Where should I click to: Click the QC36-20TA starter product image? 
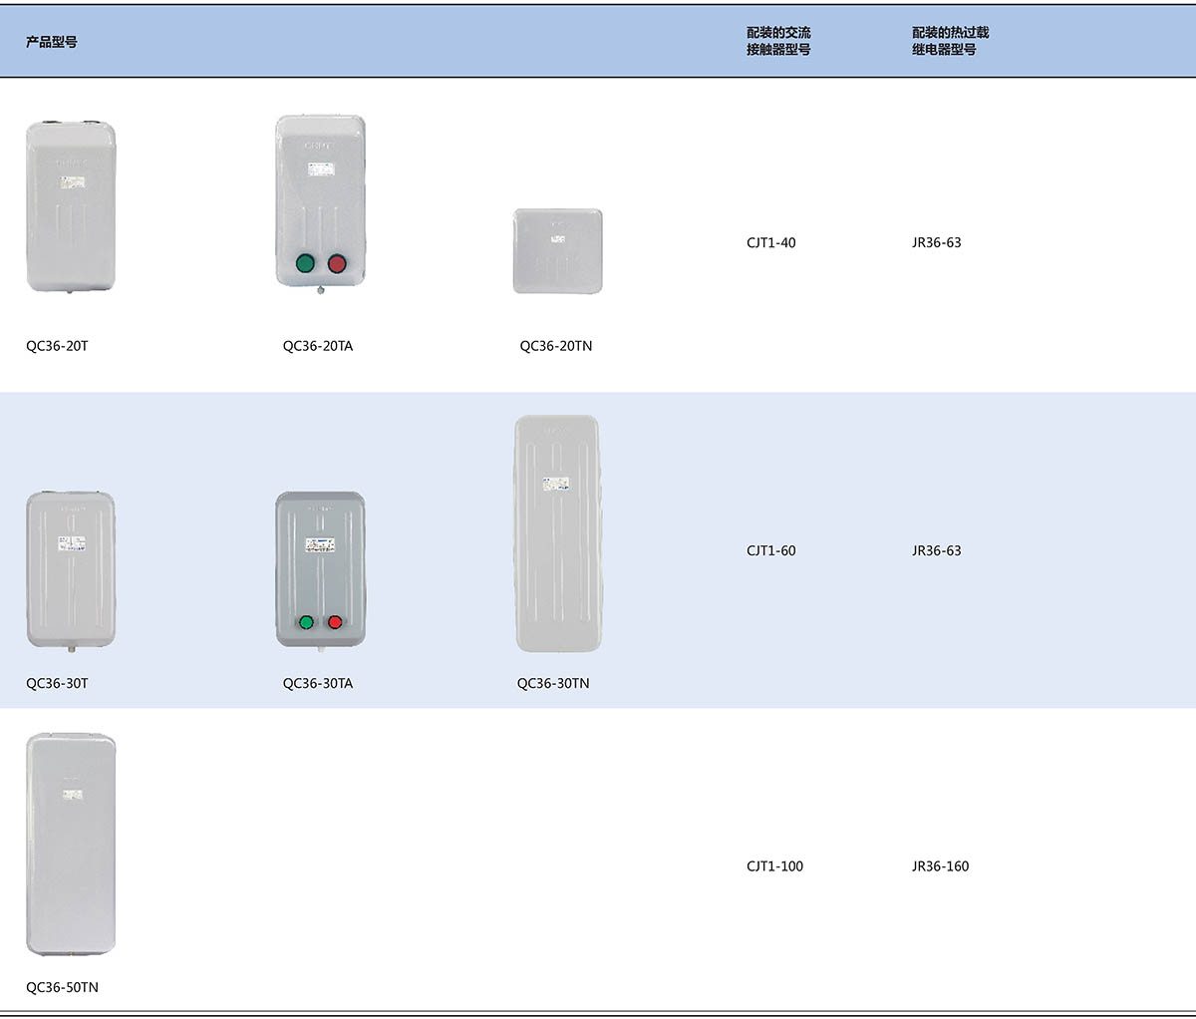click(320, 202)
